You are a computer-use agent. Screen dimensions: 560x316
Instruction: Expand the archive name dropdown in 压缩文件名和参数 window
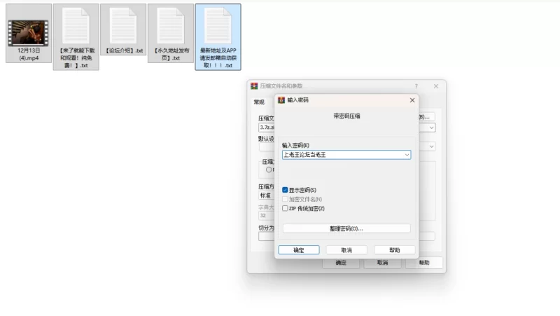point(431,128)
